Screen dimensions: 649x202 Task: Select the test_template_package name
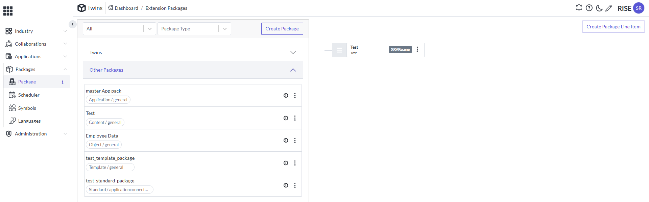point(110,158)
